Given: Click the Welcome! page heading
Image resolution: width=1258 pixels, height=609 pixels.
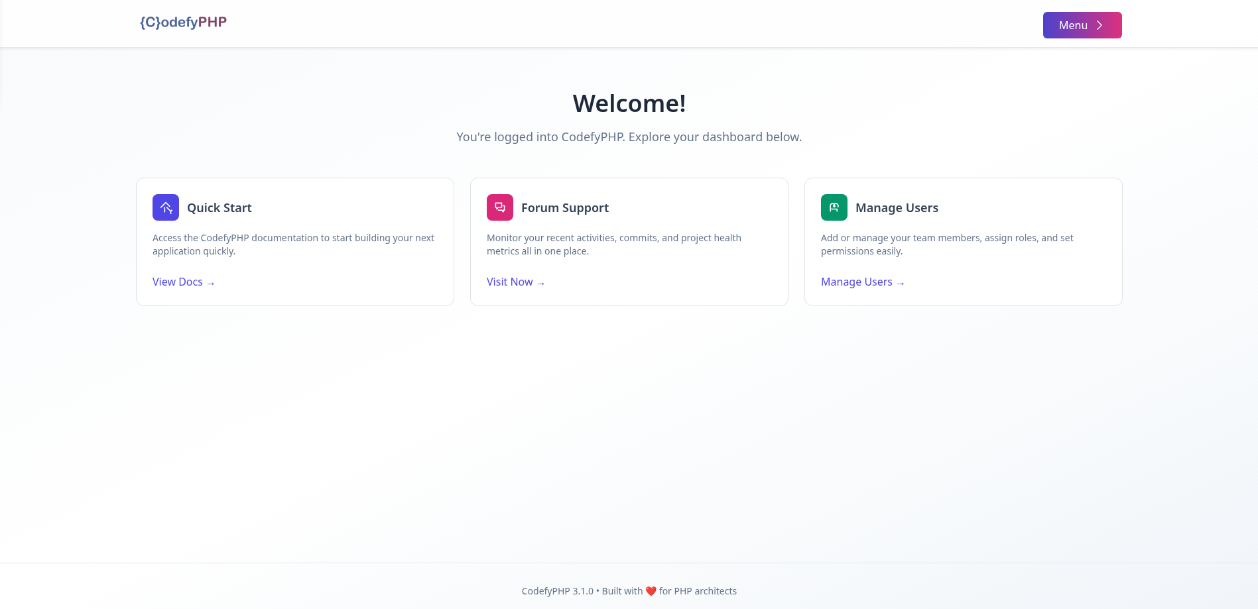Looking at the screenshot, I should [629, 103].
